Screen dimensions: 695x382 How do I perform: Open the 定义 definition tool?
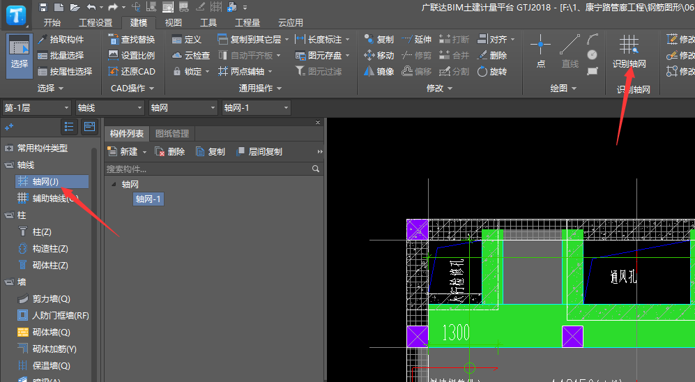[187, 40]
